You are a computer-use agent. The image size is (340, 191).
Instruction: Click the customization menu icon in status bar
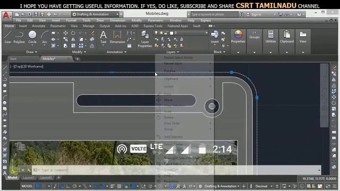[335, 186]
